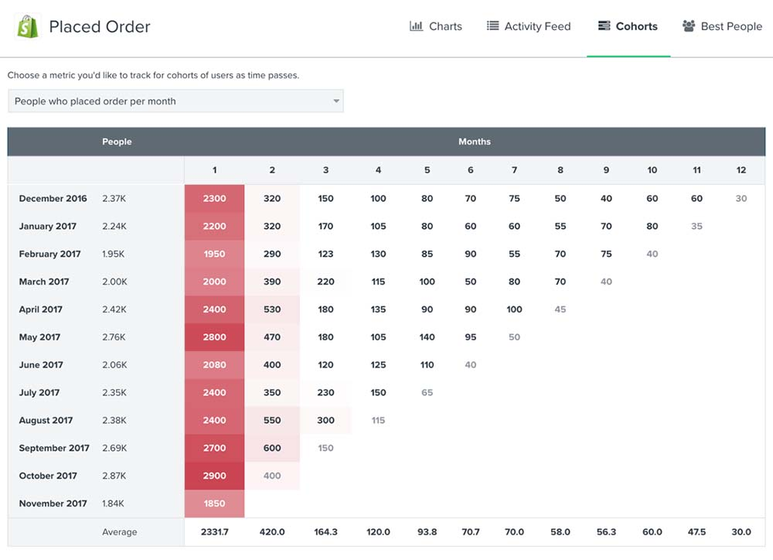The image size is (773, 560).
Task: Click the 600 cell in September 2017 row
Action: point(272,448)
